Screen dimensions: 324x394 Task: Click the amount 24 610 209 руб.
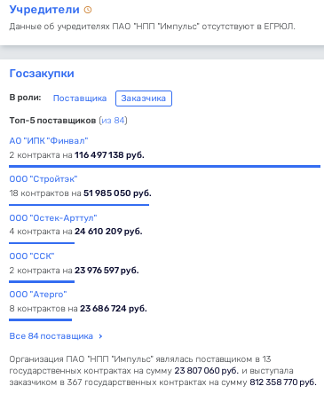[x=108, y=232]
